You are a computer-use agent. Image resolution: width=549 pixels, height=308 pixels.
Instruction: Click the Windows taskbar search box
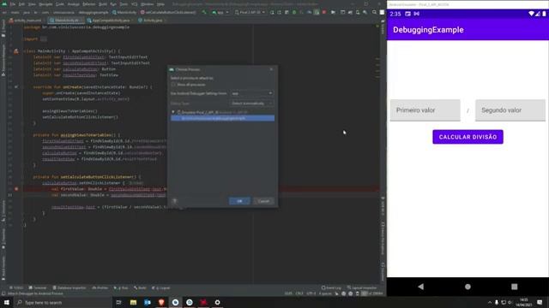pyautogui.click(x=63, y=302)
